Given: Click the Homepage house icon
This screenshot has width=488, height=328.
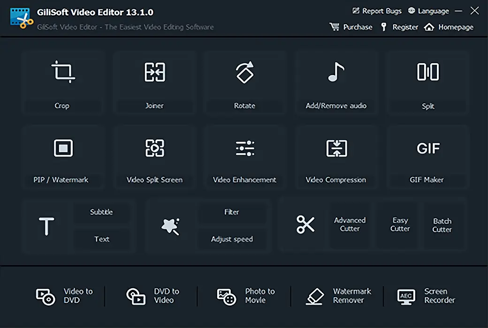Looking at the screenshot, I should 429,27.
